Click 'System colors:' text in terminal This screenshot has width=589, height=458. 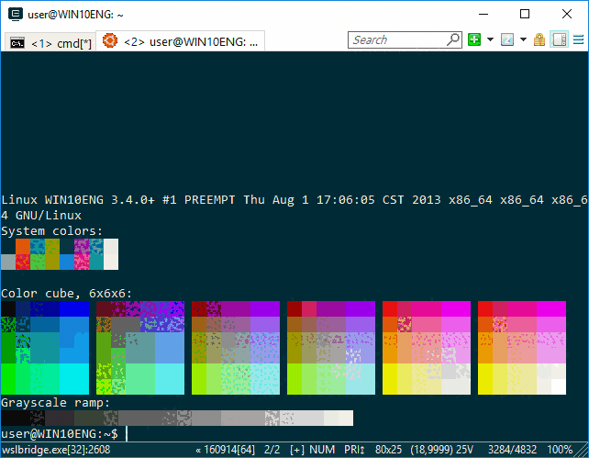coord(52,231)
